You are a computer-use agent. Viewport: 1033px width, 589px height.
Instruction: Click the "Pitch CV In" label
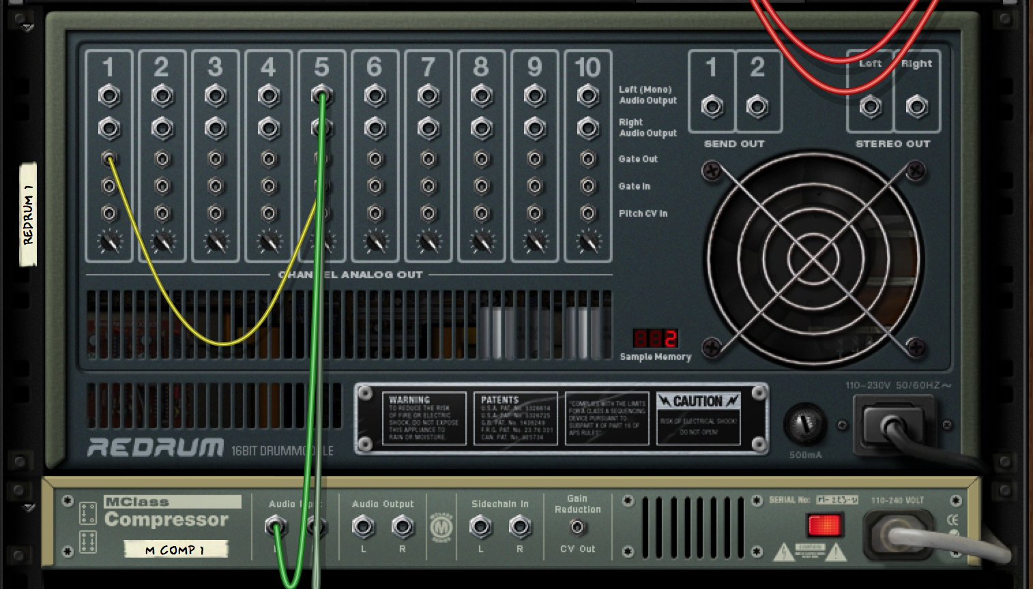tap(643, 213)
